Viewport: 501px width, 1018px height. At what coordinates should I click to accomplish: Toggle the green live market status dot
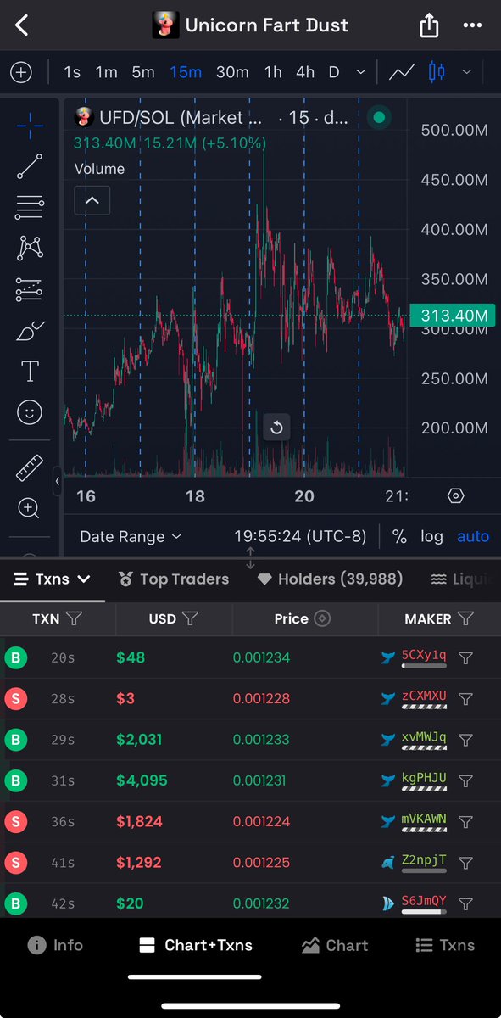pos(379,117)
